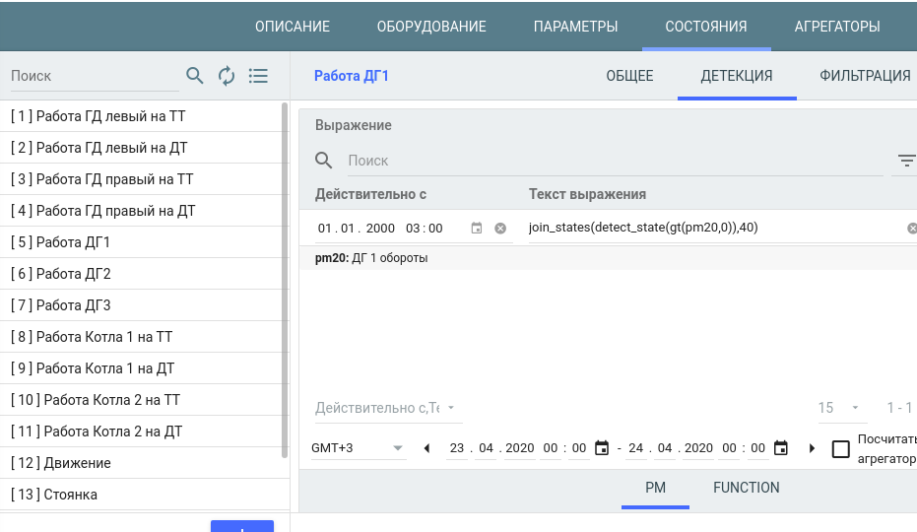The height and width of the screenshot is (532, 917).
Task: Expand the rows-per-page dropdown showing 15
Action: (840, 408)
